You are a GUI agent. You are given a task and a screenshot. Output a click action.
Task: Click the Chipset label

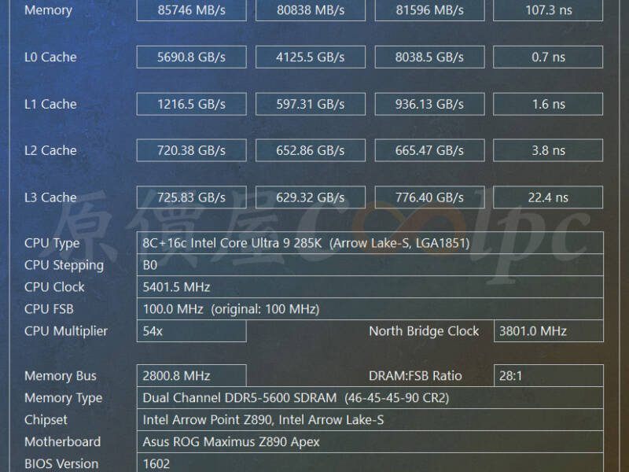pyautogui.click(x=46, y=420)
